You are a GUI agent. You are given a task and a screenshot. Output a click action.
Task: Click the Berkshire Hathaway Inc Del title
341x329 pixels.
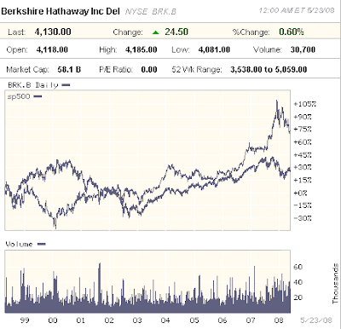click(x=61, y=11)
